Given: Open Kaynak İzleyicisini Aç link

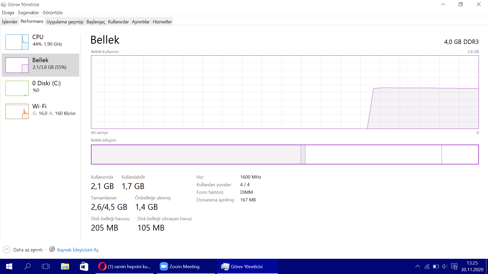Looking at the screenshot, I should click(x=78, y=250).
